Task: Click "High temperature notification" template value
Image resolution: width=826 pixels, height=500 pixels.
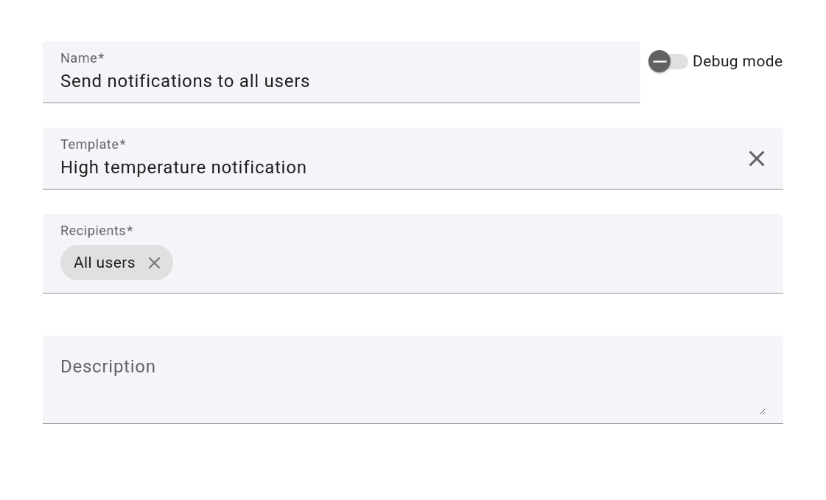Action: tap(183, 167)
